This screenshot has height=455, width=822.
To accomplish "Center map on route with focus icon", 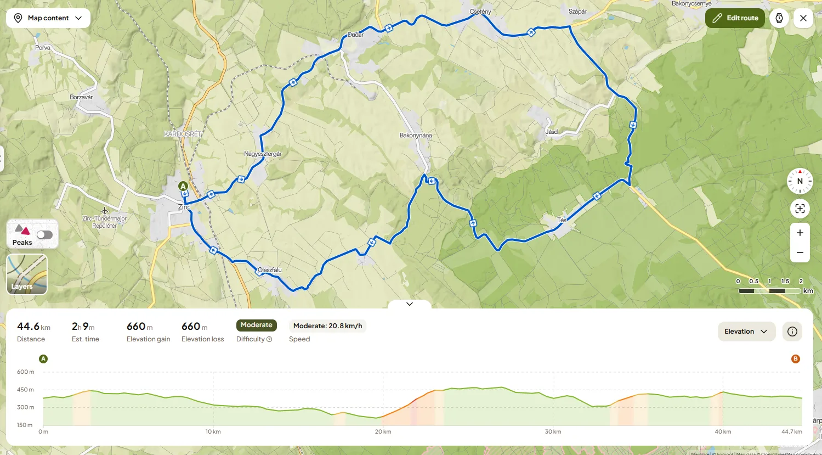I will click(x=800, y=209).
